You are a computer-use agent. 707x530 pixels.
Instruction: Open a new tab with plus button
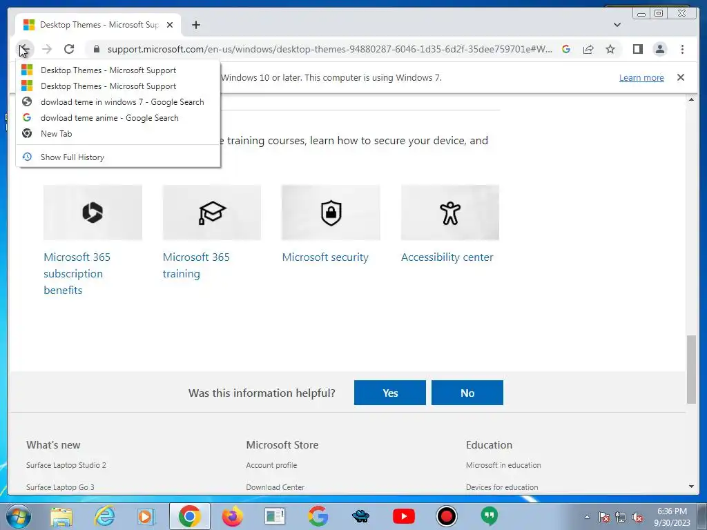click(195, 25)
